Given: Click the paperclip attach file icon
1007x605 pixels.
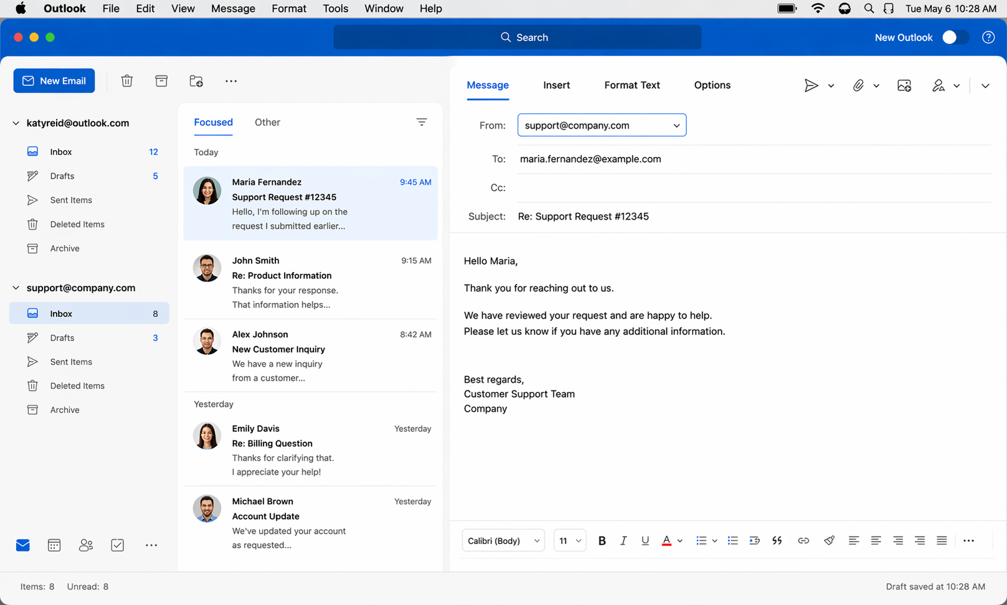Looking at the screenshot, I should (858, 86).
